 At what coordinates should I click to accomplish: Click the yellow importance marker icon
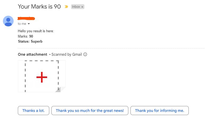[66, 7]
